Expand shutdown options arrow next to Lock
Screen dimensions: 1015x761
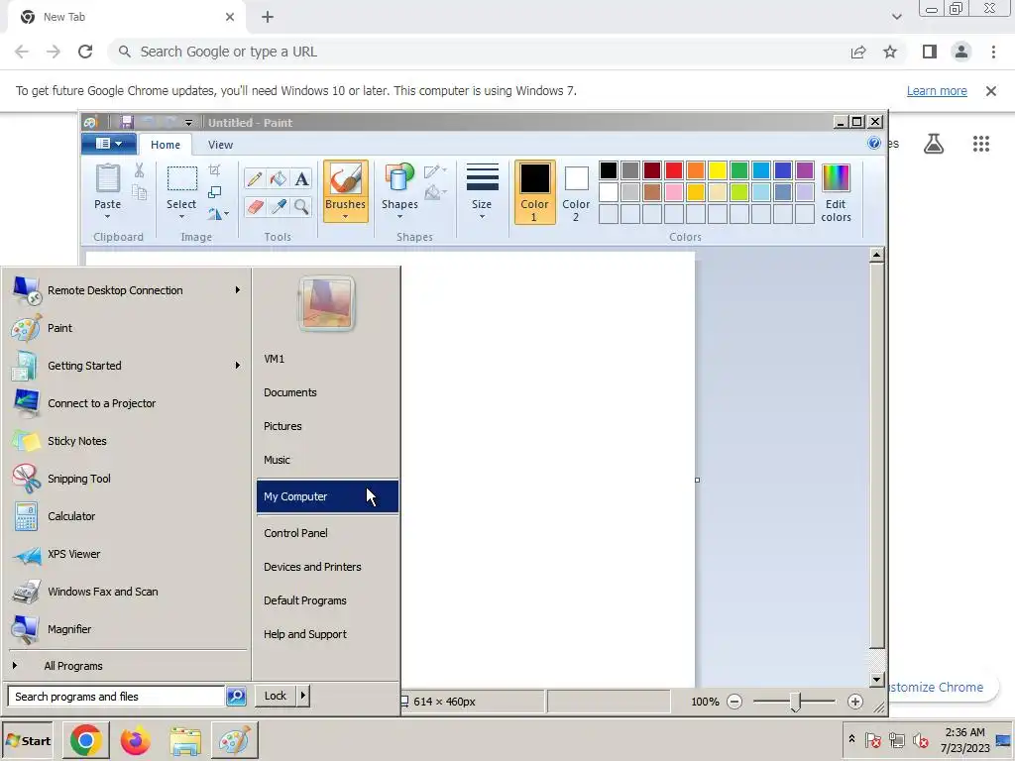(x=303, y=696)
